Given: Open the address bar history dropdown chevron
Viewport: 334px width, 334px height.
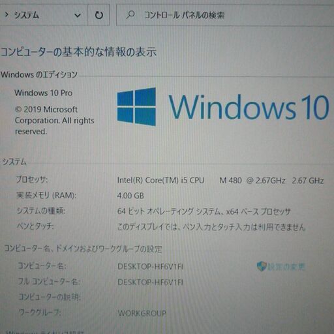Looking at the screenshot, I should point(78,16).
